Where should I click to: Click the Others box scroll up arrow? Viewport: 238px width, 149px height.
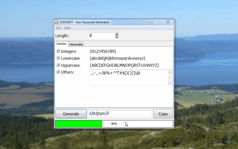pyautogui.click(x=170, y=72)
